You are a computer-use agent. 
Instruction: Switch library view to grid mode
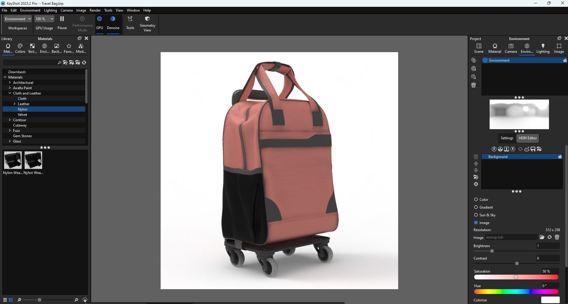11,300
